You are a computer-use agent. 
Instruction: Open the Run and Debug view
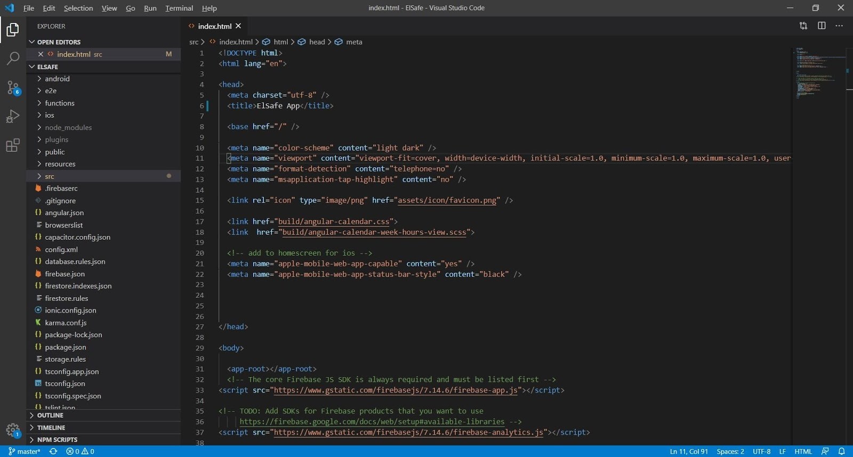click(13, 116)
